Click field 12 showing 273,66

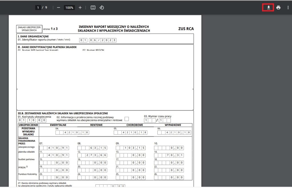coord(92,155)
